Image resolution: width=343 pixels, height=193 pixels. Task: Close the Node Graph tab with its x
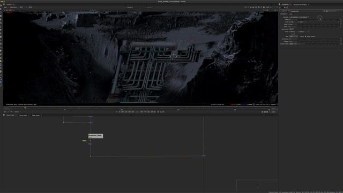16,115
